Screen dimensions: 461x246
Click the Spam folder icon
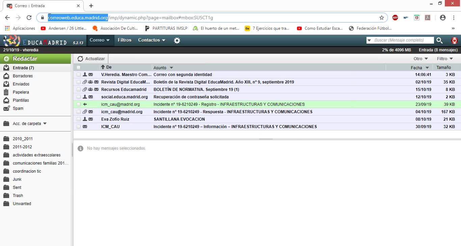pyautogui.click(x=6, y=108)
